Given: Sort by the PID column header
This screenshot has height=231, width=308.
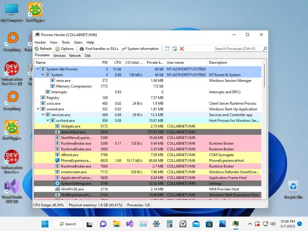Looking at the screenshot, I should click(102, 63).
